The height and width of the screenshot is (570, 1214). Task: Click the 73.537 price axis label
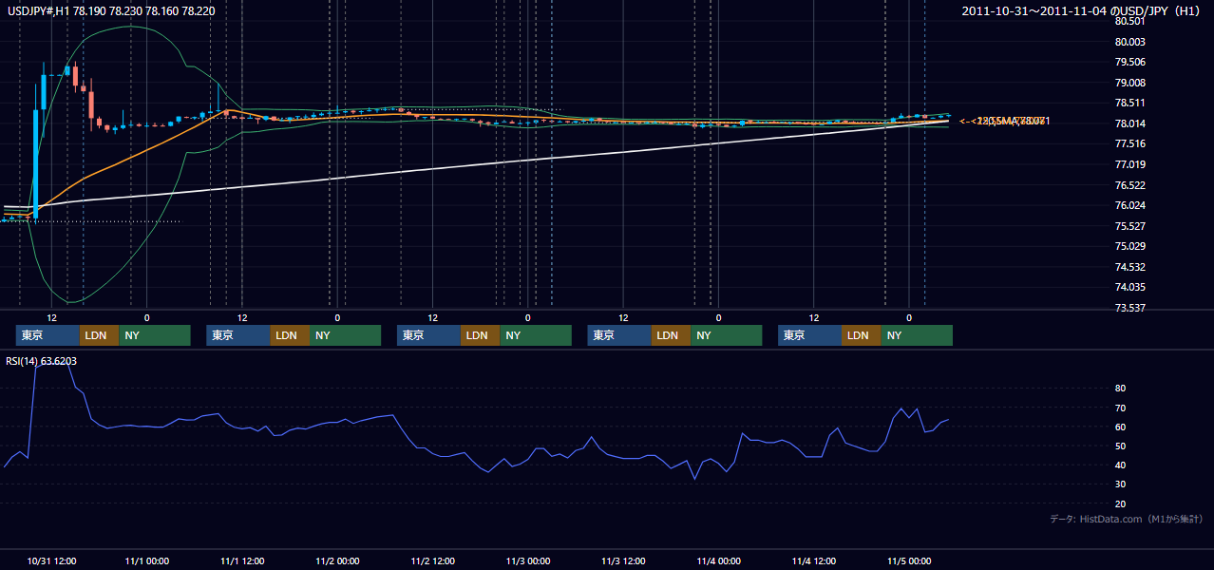click(1130, 308)
